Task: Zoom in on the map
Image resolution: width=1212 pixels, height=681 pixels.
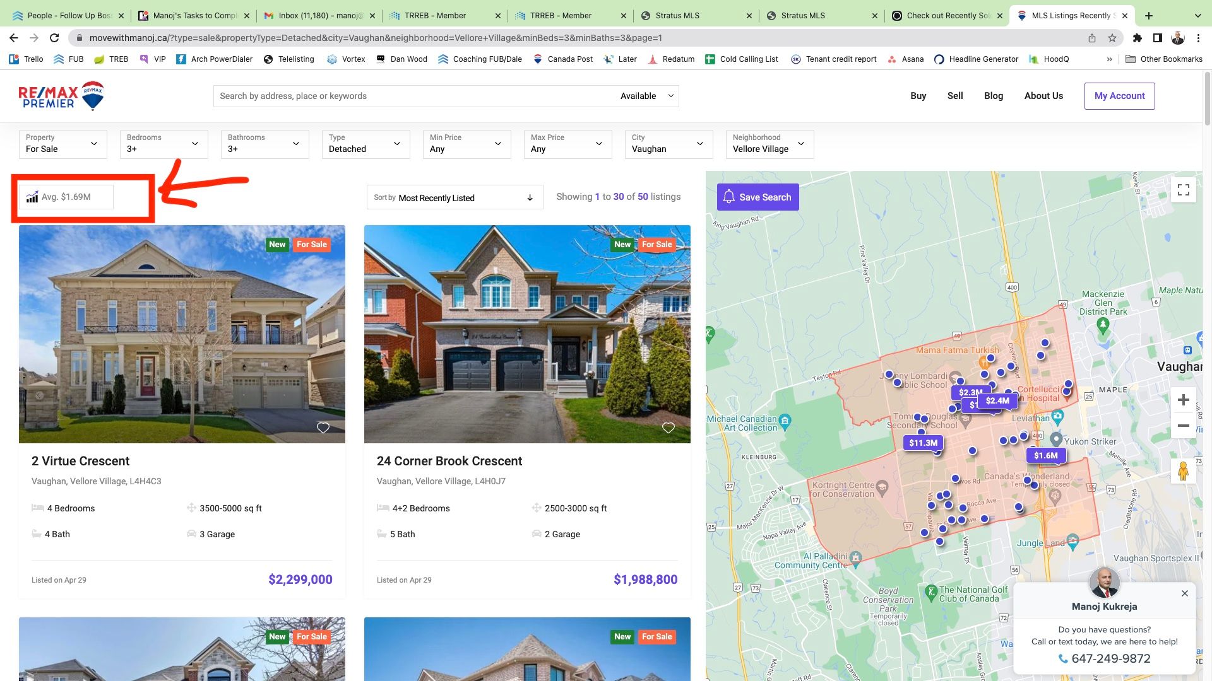Action: coord(1183,400)
